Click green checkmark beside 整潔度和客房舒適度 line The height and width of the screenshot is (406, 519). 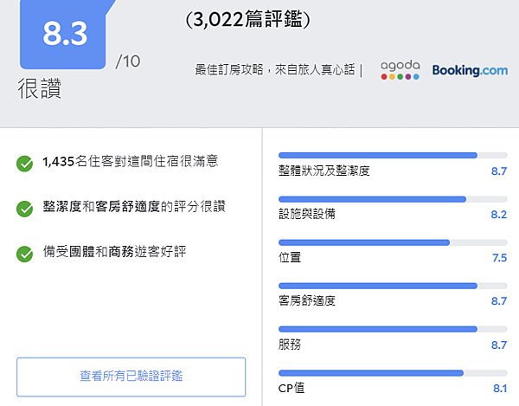click(25, 208)
